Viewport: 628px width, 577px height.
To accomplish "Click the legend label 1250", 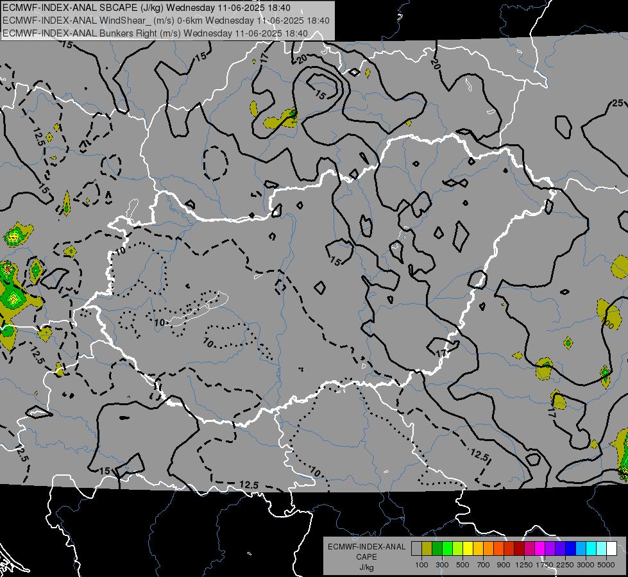I will click(x=524, y=565).
